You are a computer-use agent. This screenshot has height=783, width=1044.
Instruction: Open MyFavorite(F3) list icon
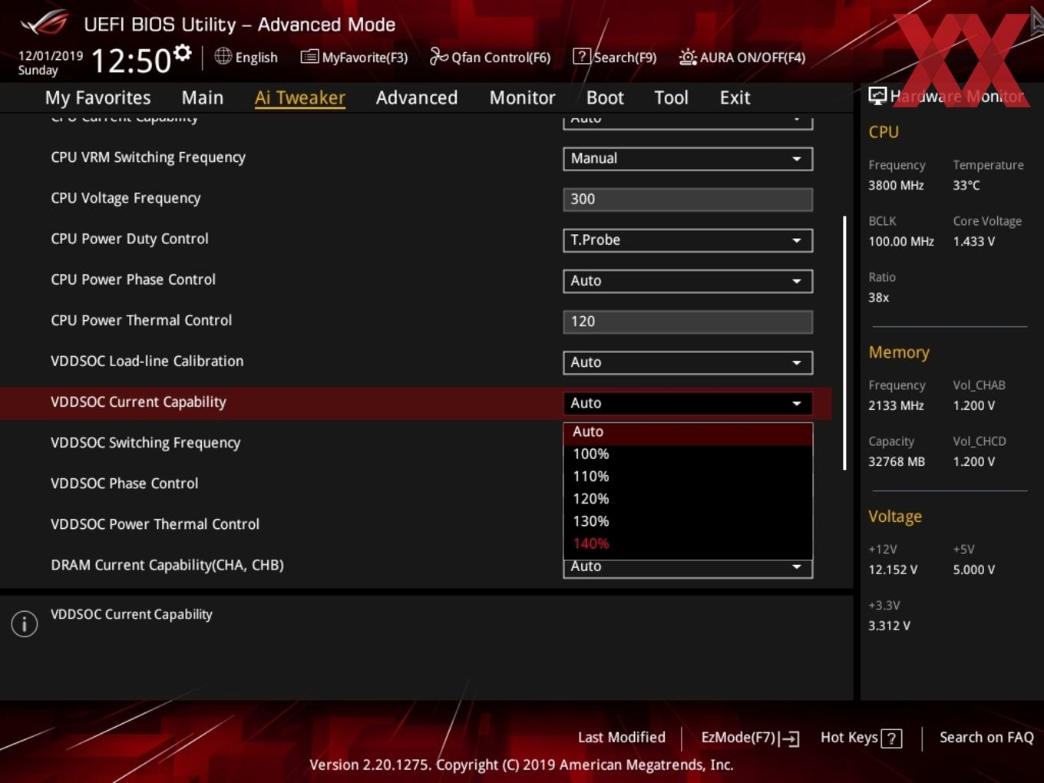point(309,57)
